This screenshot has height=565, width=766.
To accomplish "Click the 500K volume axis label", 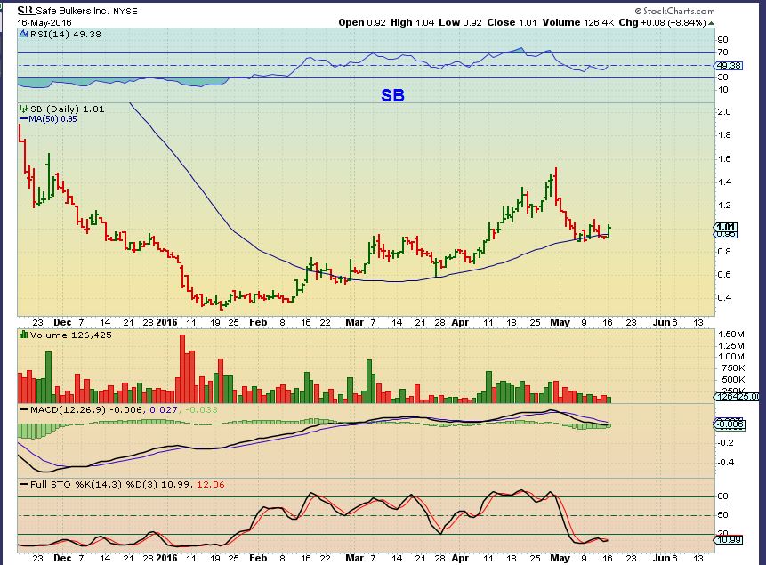I will coord(733,380).
